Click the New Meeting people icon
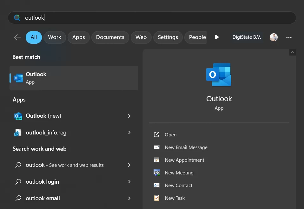 (157, 173)
